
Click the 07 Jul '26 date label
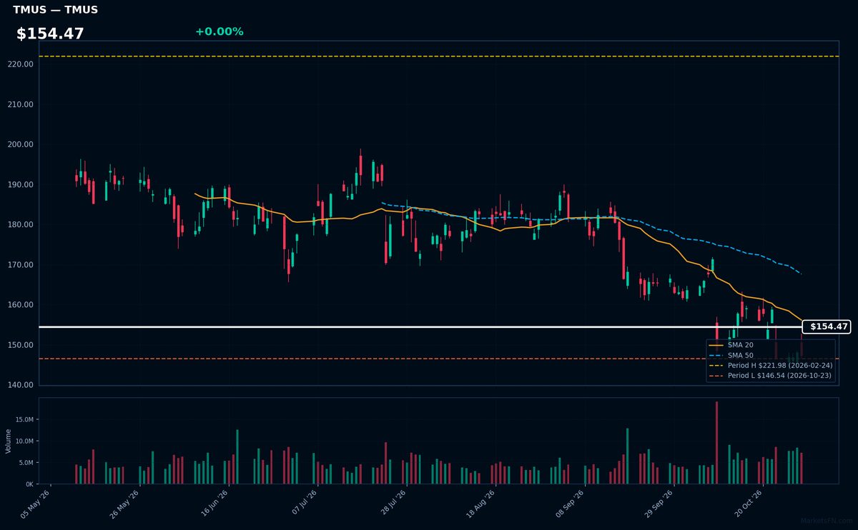(x=303, y=504)
